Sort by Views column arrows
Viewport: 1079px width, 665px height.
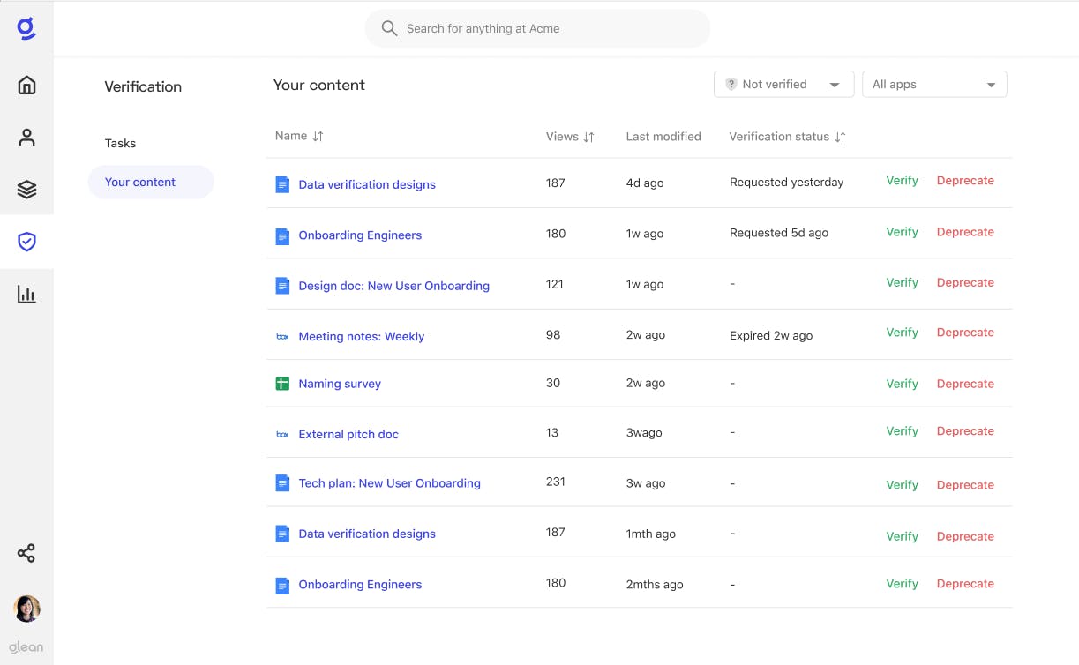(589, 137)
